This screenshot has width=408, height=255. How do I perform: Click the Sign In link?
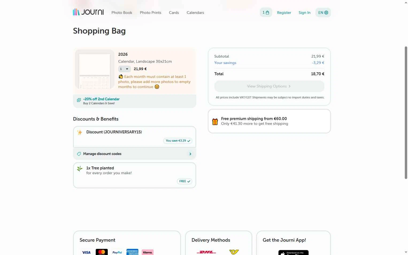(305, 13)
